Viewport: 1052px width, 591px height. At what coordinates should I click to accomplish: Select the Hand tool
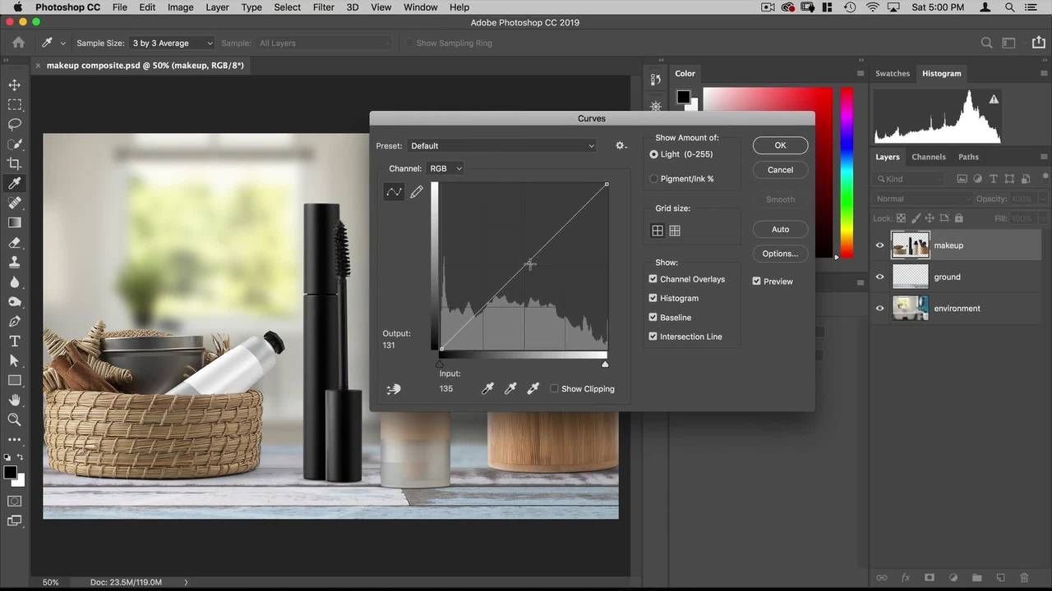point(15,400)
